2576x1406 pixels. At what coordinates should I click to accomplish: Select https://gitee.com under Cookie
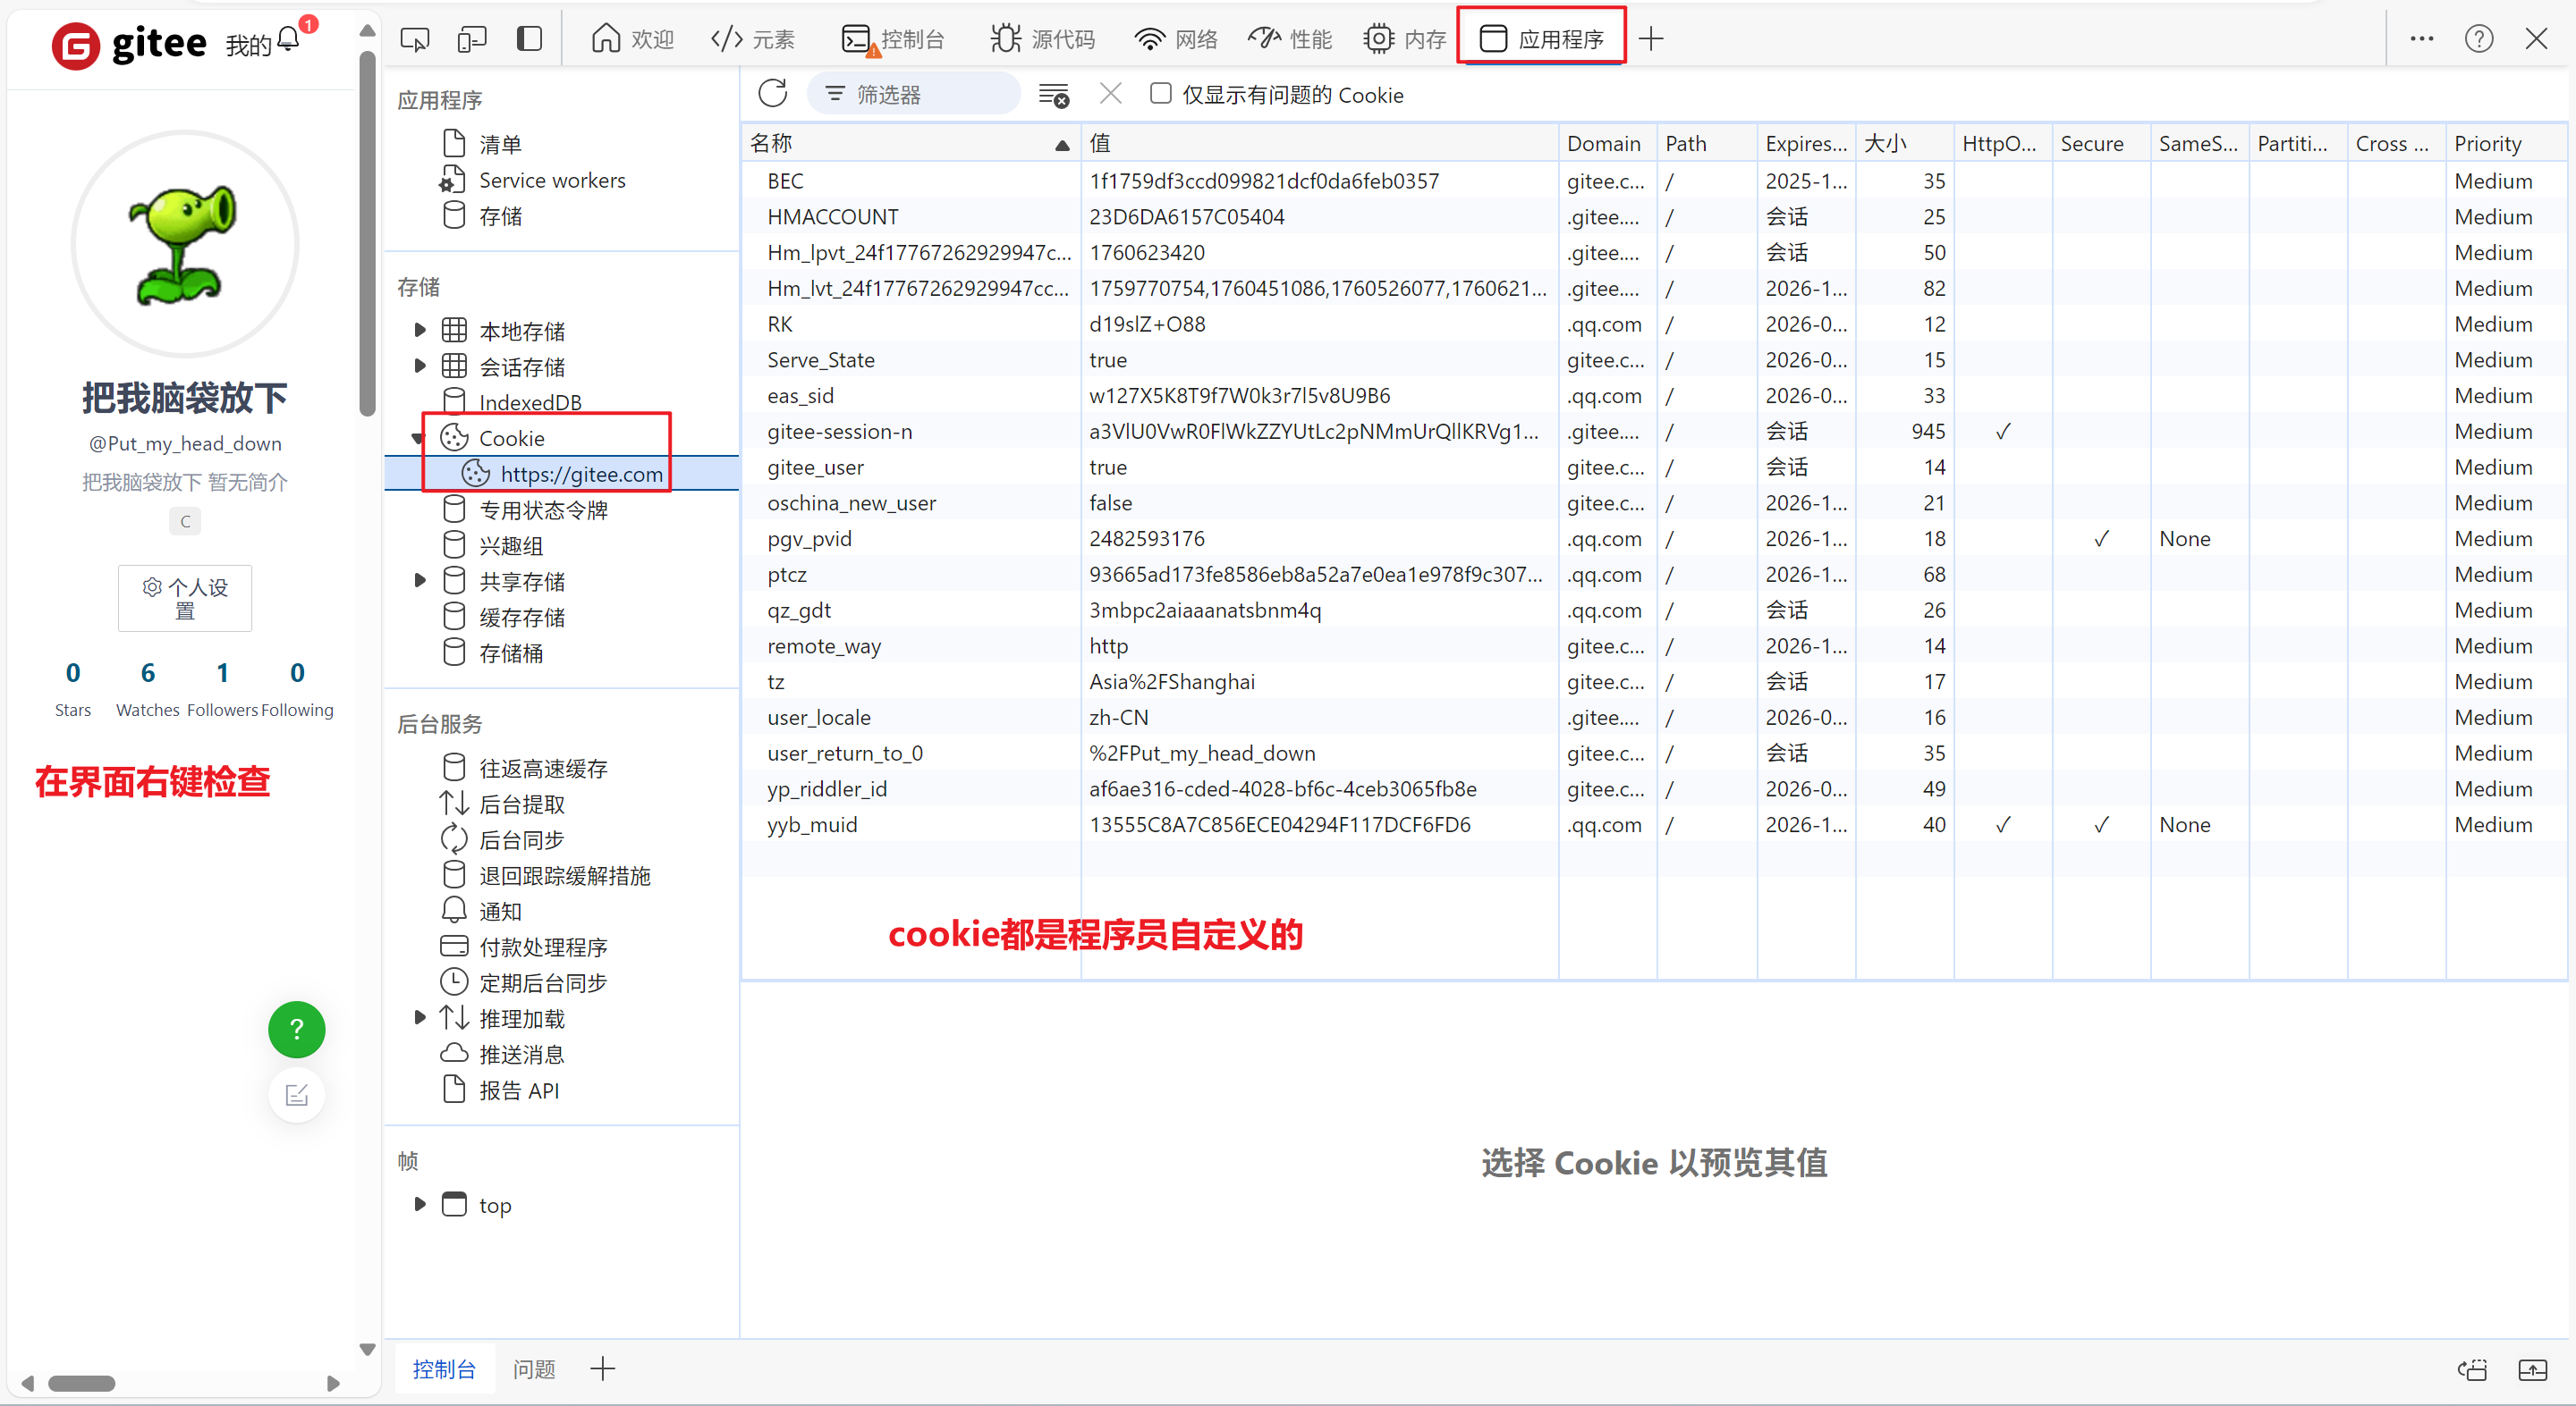(x=581, y=474)
